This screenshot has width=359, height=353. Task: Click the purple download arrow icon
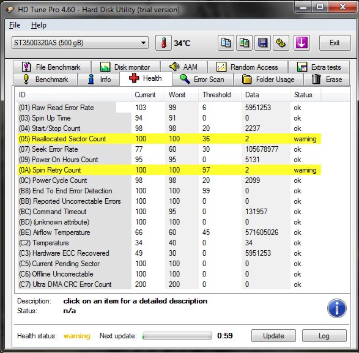tap(302, 43)
